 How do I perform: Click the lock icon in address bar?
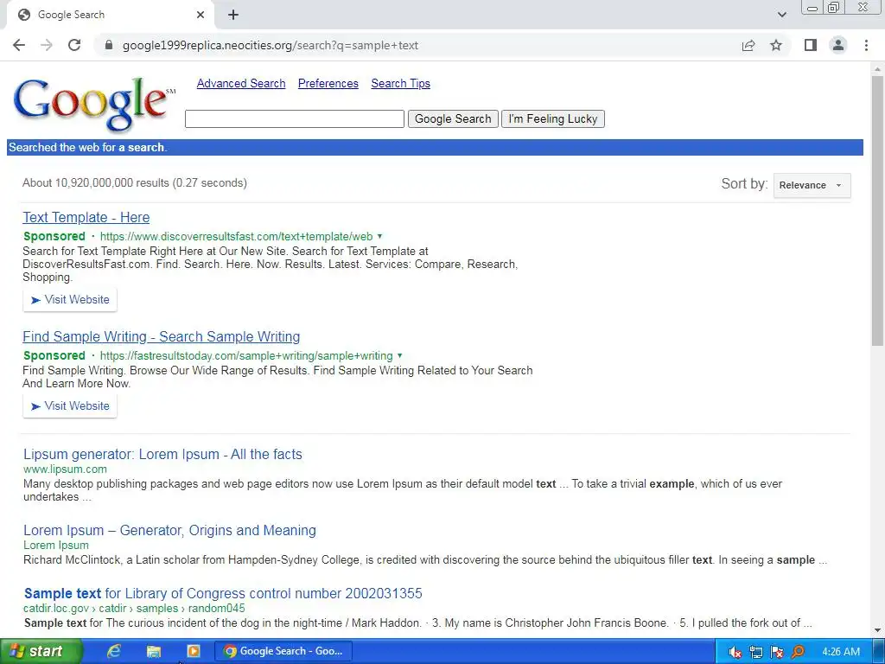[x=109, y=45]
